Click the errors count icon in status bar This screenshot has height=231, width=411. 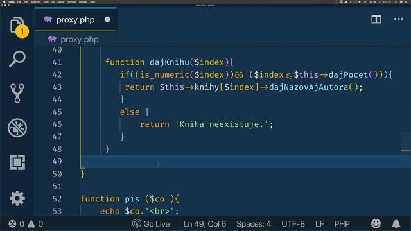click(12, 224)
